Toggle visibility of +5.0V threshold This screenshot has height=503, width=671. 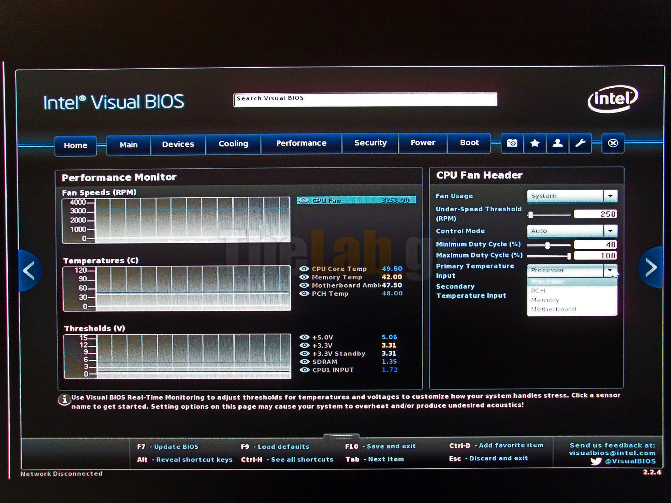tap(304, 337)
